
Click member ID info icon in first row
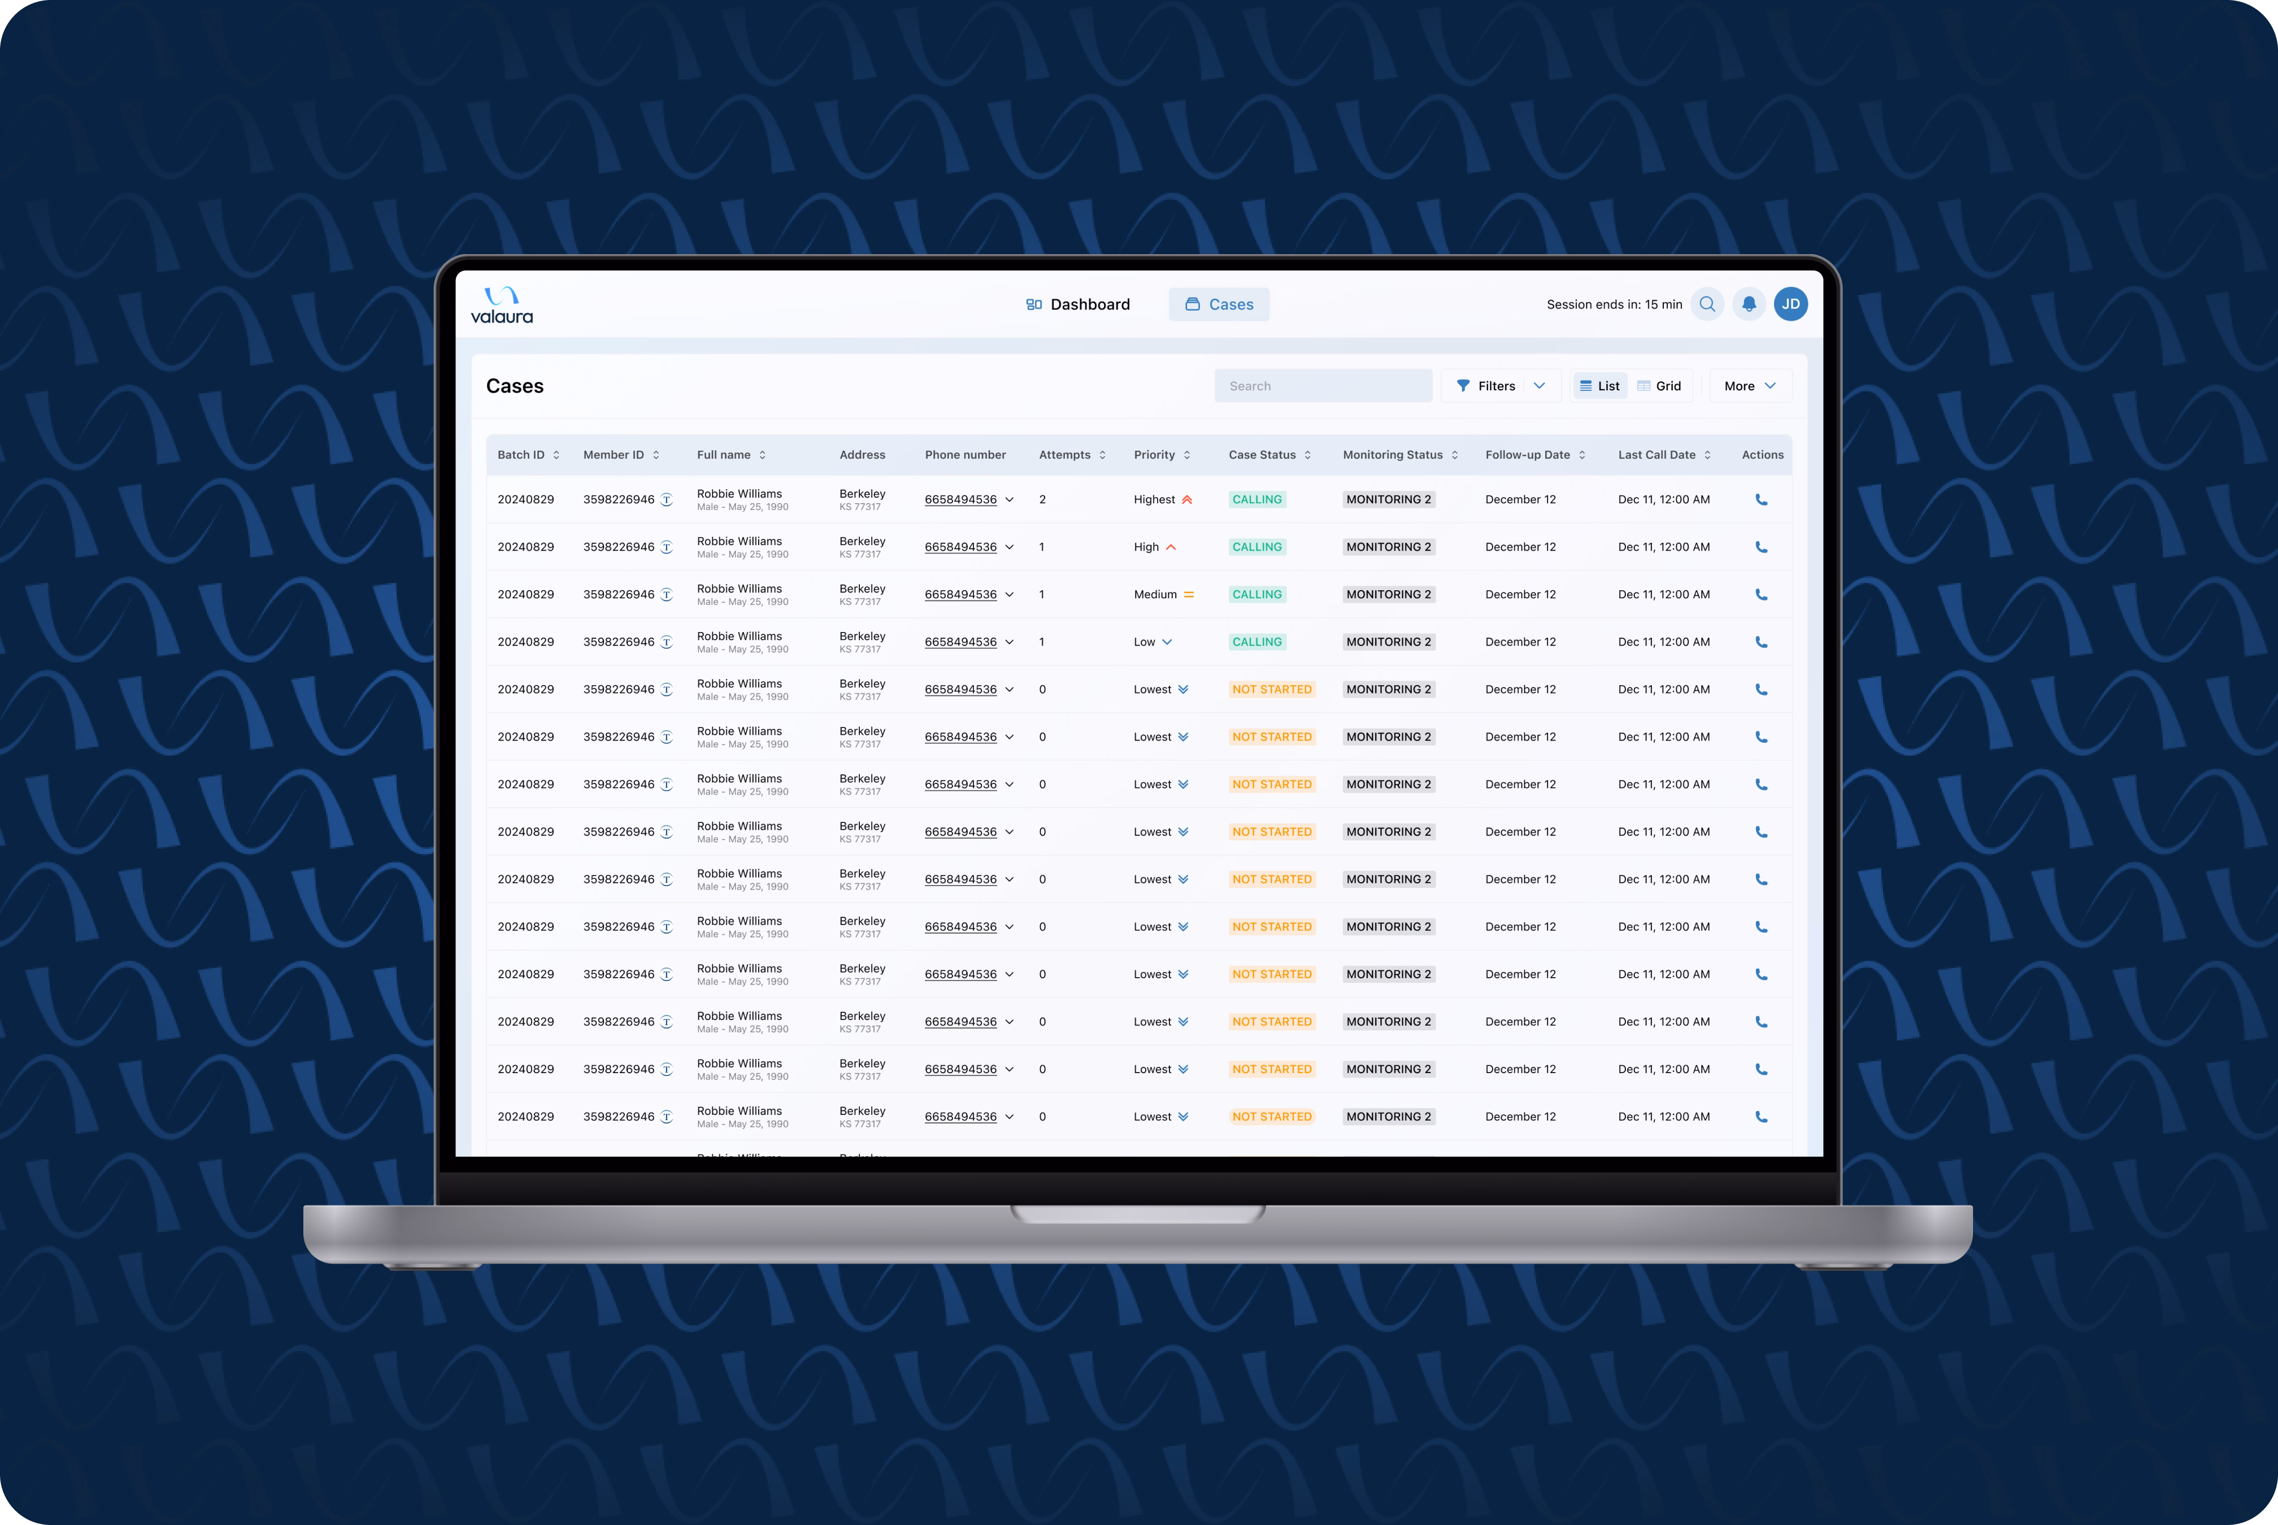(x=667, y=500)
